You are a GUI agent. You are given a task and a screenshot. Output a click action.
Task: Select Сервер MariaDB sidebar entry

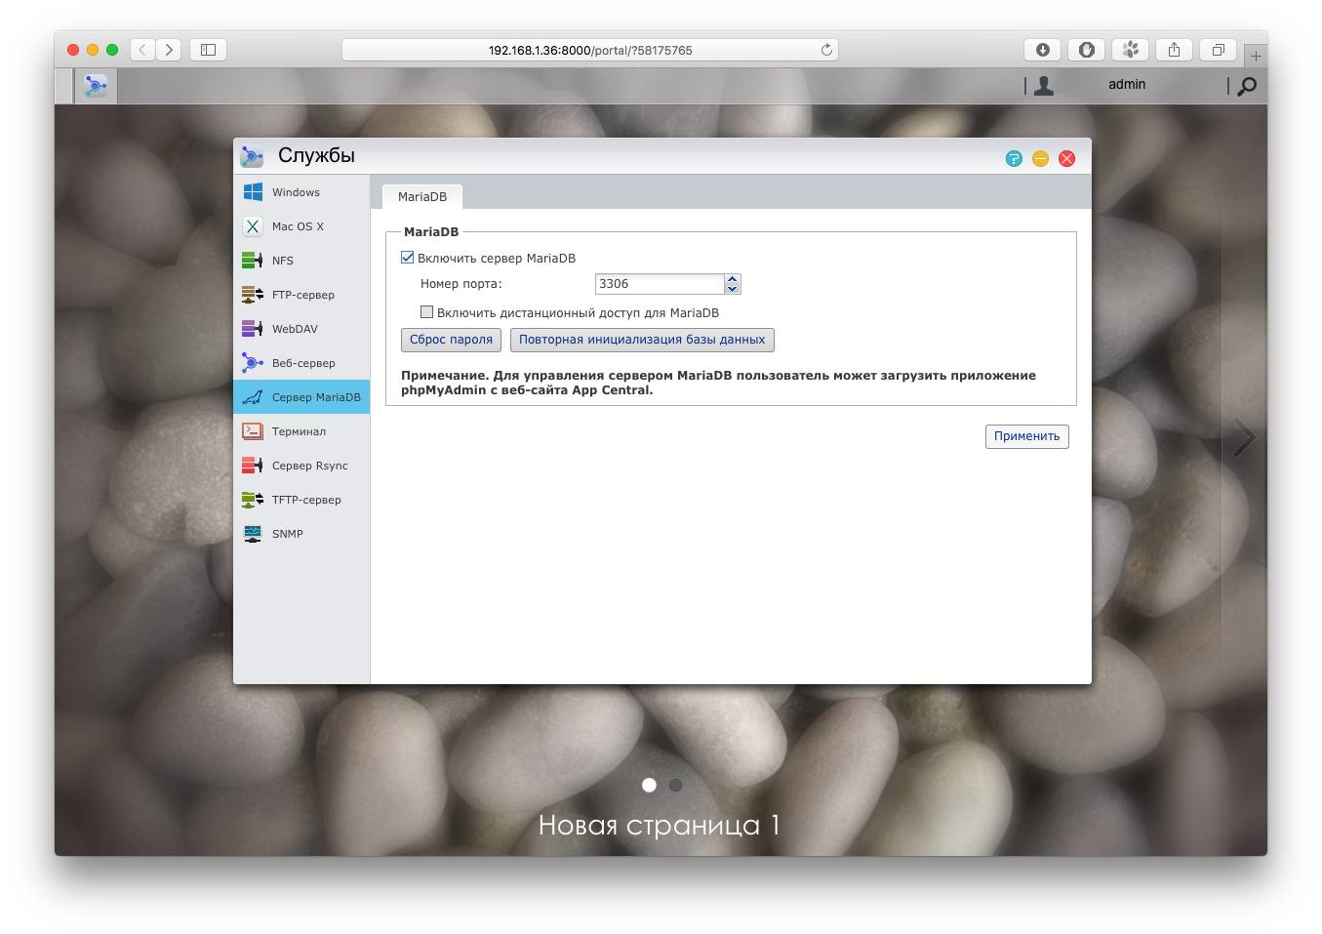[301, 397]
